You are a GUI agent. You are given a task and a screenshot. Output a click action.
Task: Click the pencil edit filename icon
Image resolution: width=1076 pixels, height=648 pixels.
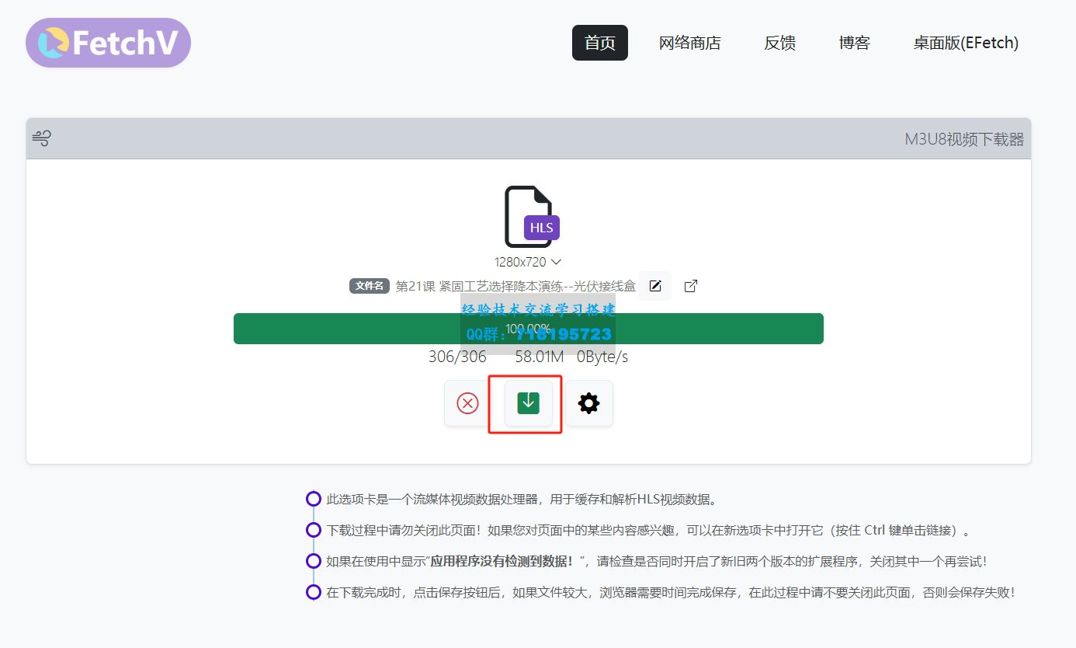(655, 286)
